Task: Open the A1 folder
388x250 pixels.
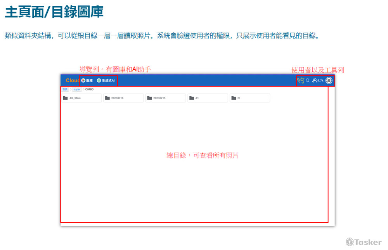Action: point(207,98)
